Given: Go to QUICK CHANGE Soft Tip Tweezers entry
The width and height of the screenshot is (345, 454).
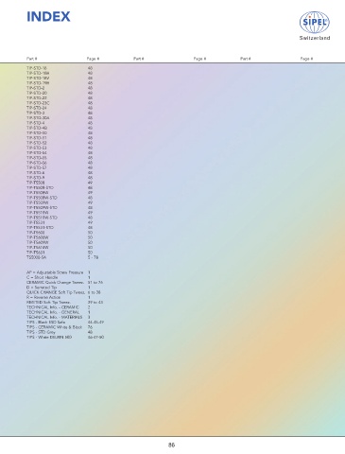Looking at the screenshot, I should [x=56, y=292].
